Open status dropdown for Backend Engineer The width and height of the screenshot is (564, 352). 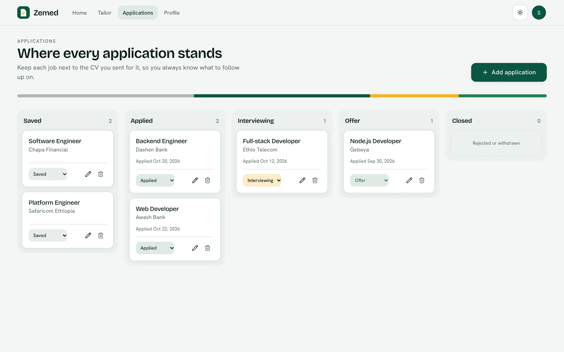155,180
